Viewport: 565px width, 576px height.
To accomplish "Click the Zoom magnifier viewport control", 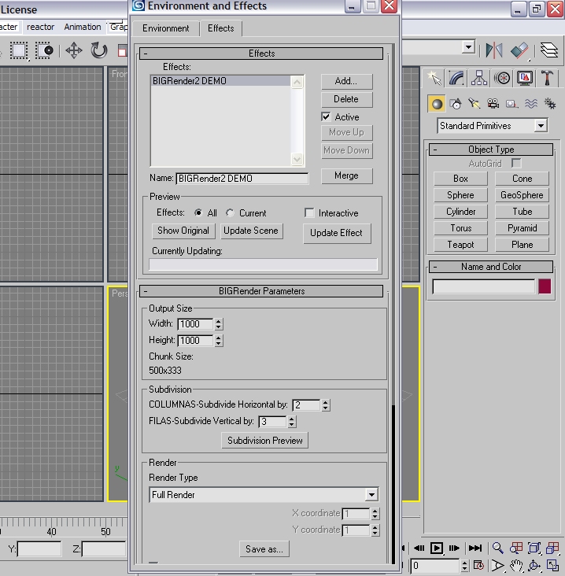I will pos(498,548).
